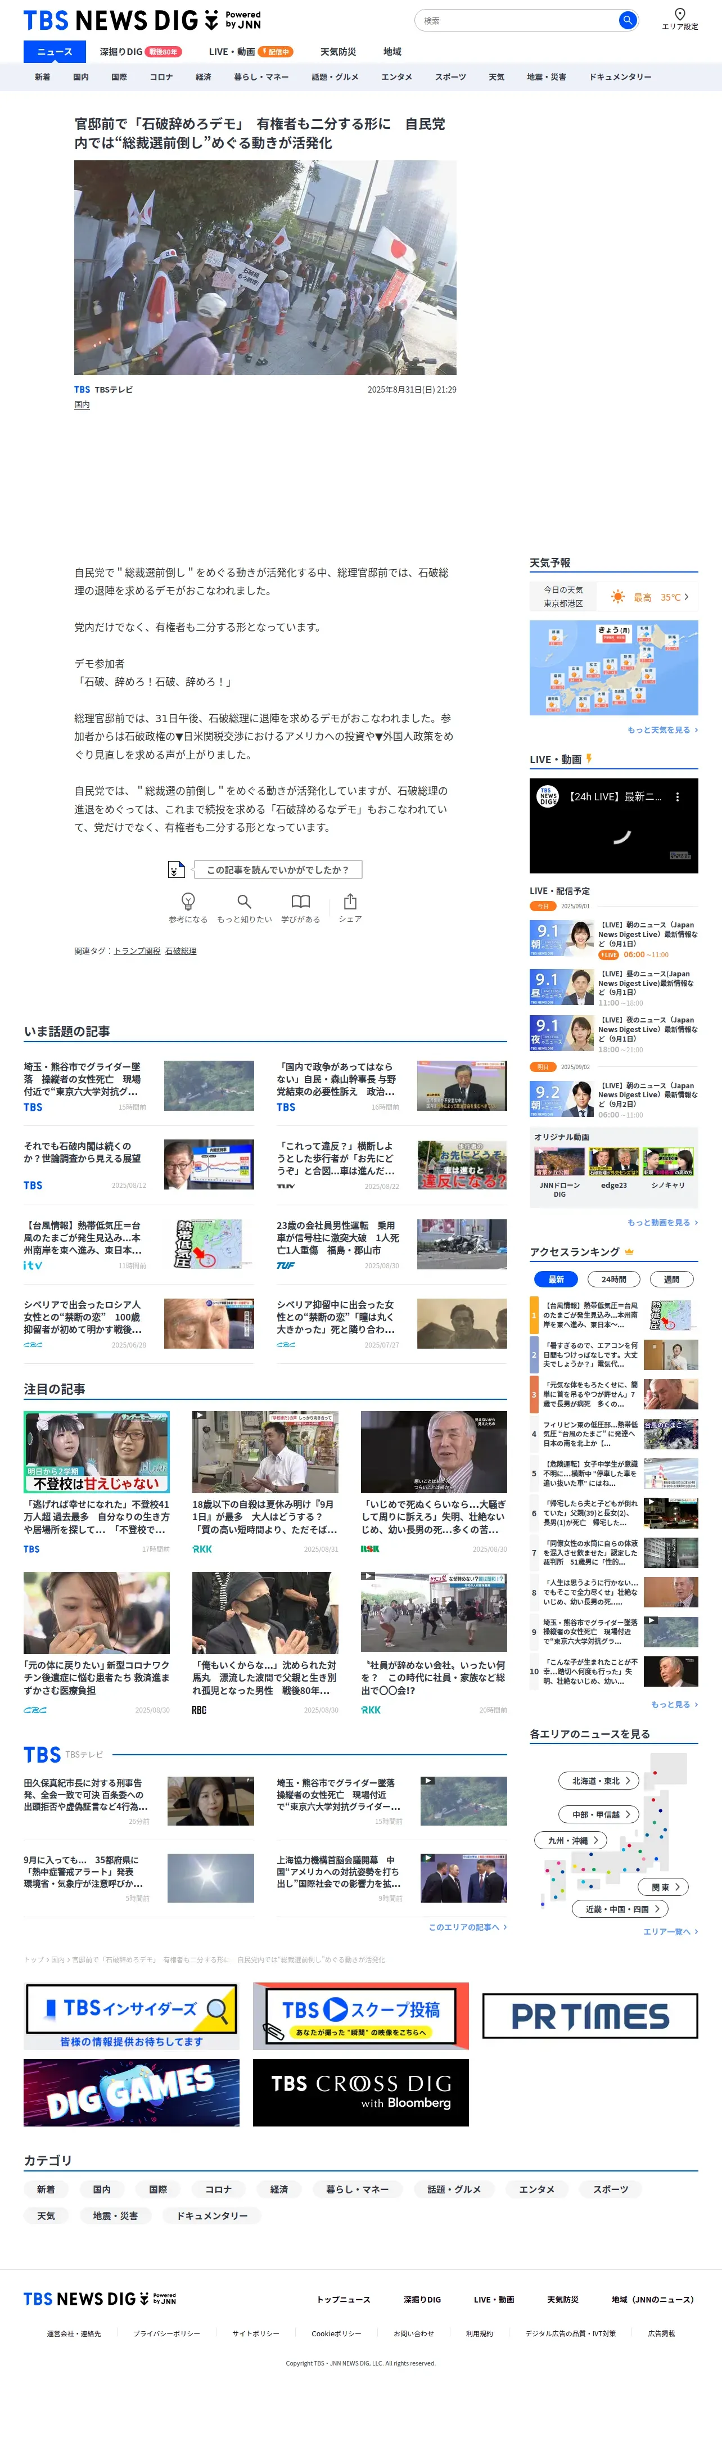
Task: Open the シノキャリ original video thumbnail
Action: click(x=668, y=1161)
